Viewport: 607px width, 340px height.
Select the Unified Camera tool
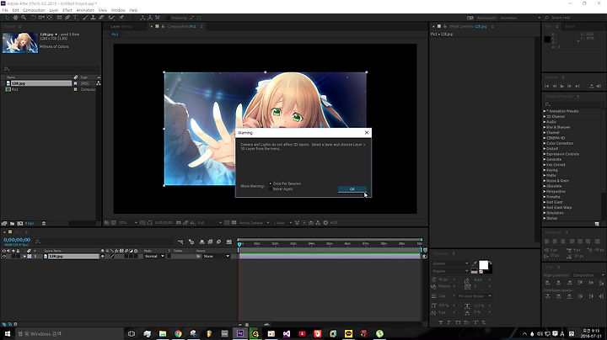41,18
